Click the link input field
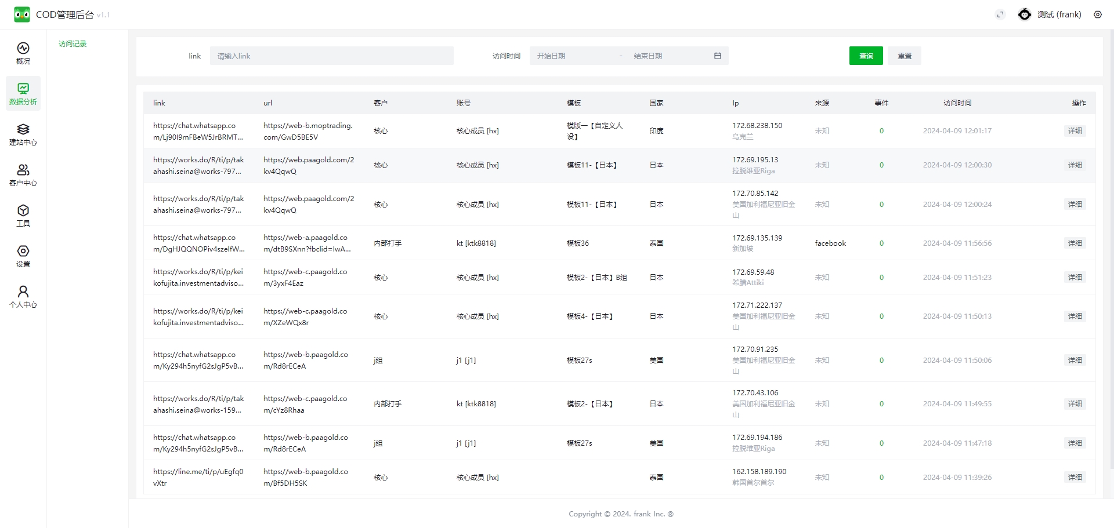The height and width of the screenshot is (528, 1114). 332,56
